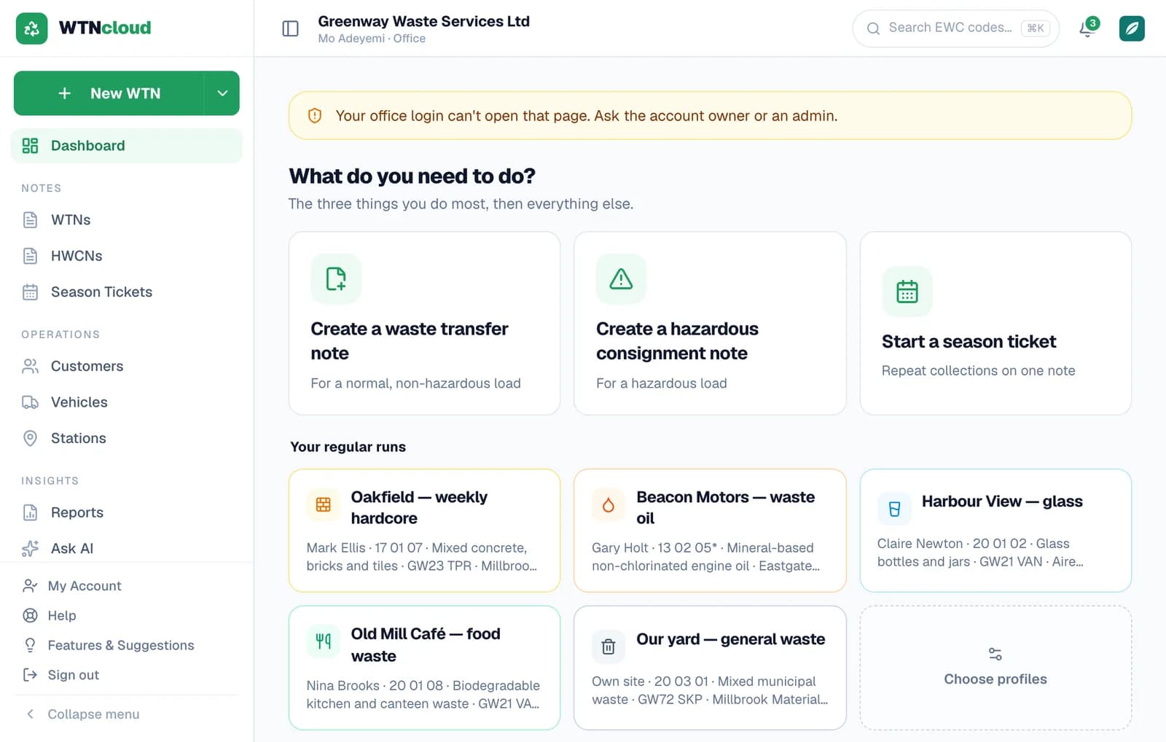Click the season ticket calendar icon
The image size is (1166, 742).
tap(907, 292)
